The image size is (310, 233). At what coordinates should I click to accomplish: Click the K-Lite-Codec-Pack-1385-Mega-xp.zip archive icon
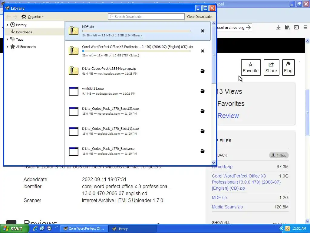(74, 71)
